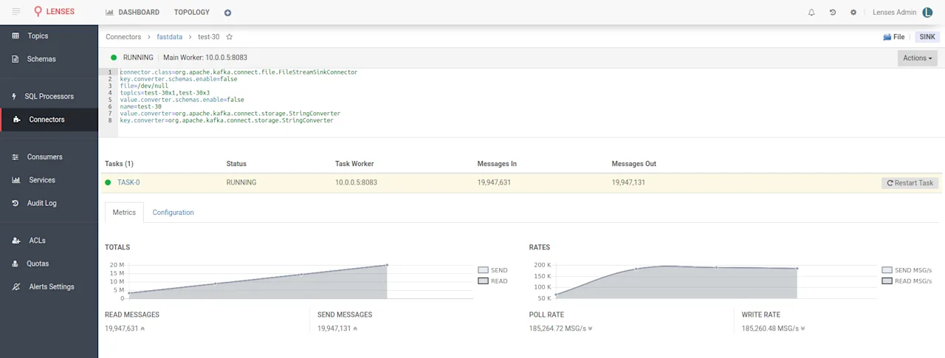
Task: Click the Services bar chart icon
Action: pyautogui.click(x=16, y=180)
